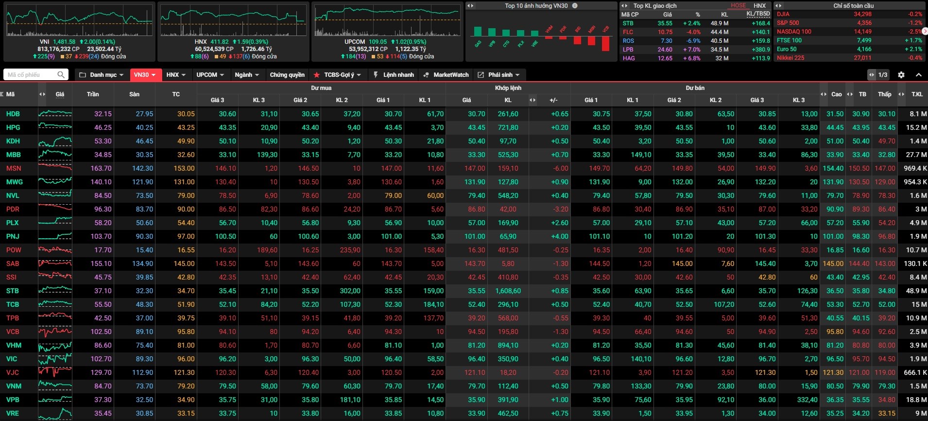Image resolution: width=928 pixels, height=421 pixels.
Task: Open the HNX index chart
Action: 233,21
